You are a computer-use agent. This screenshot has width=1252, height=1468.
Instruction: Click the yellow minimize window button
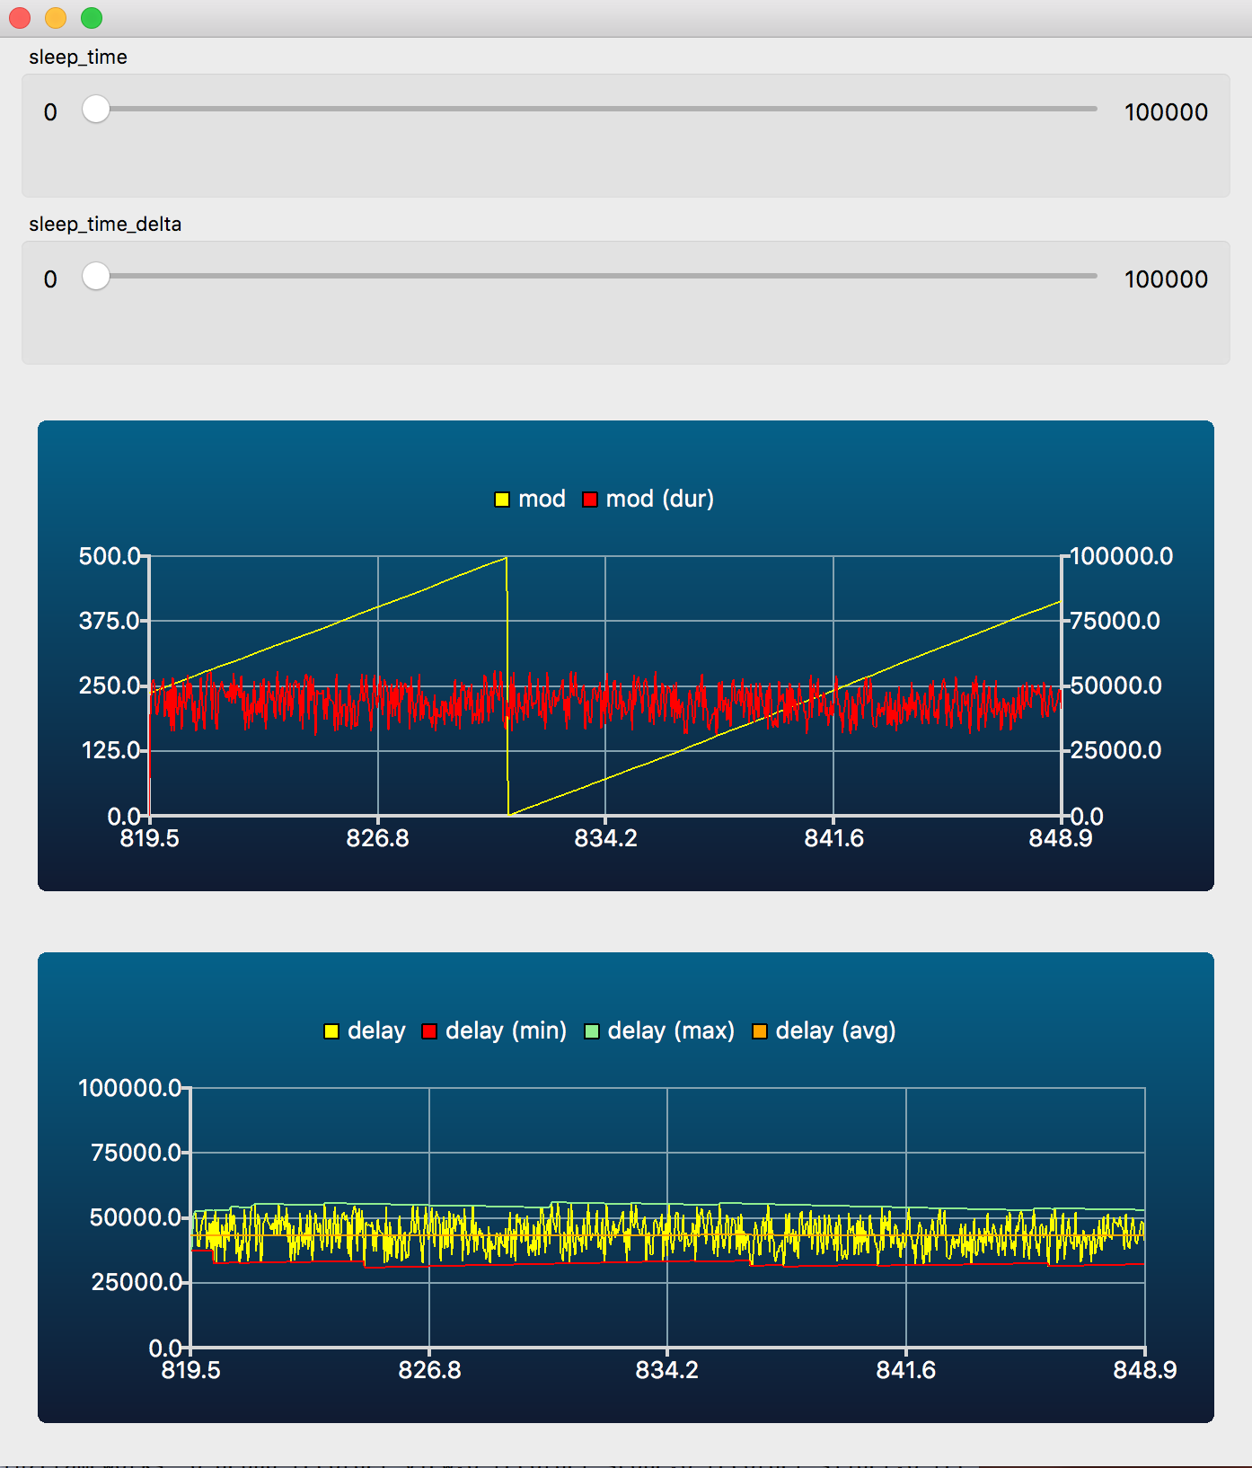[56, 18]
